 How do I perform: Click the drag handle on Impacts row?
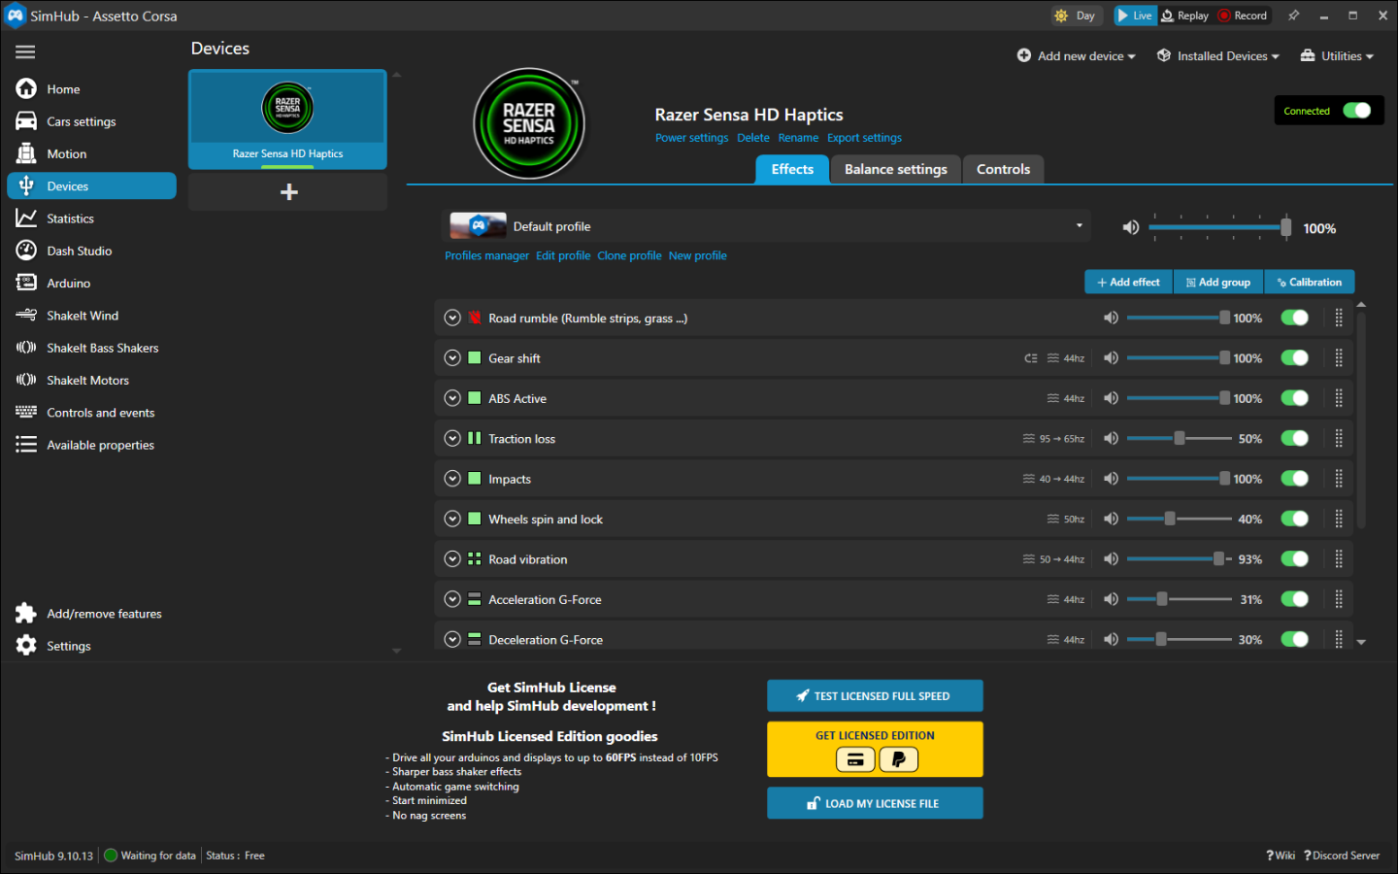coord(1339,479)
